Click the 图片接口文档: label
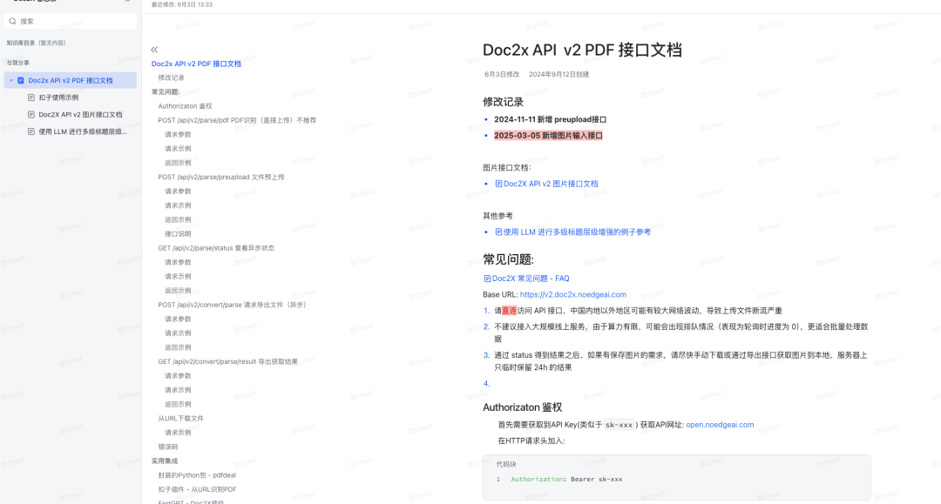 pyautogui.click(x=507, y=168)
